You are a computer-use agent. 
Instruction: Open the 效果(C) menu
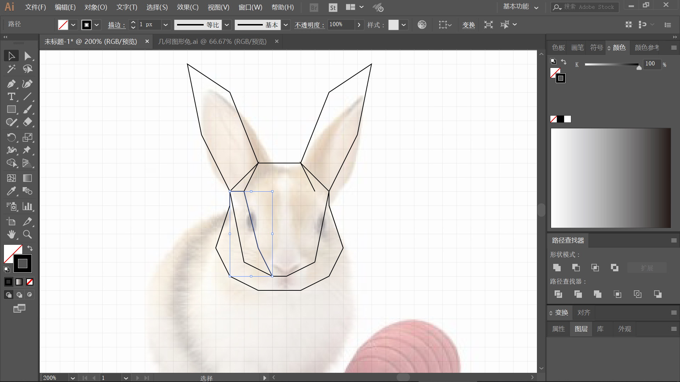(187, 7)
